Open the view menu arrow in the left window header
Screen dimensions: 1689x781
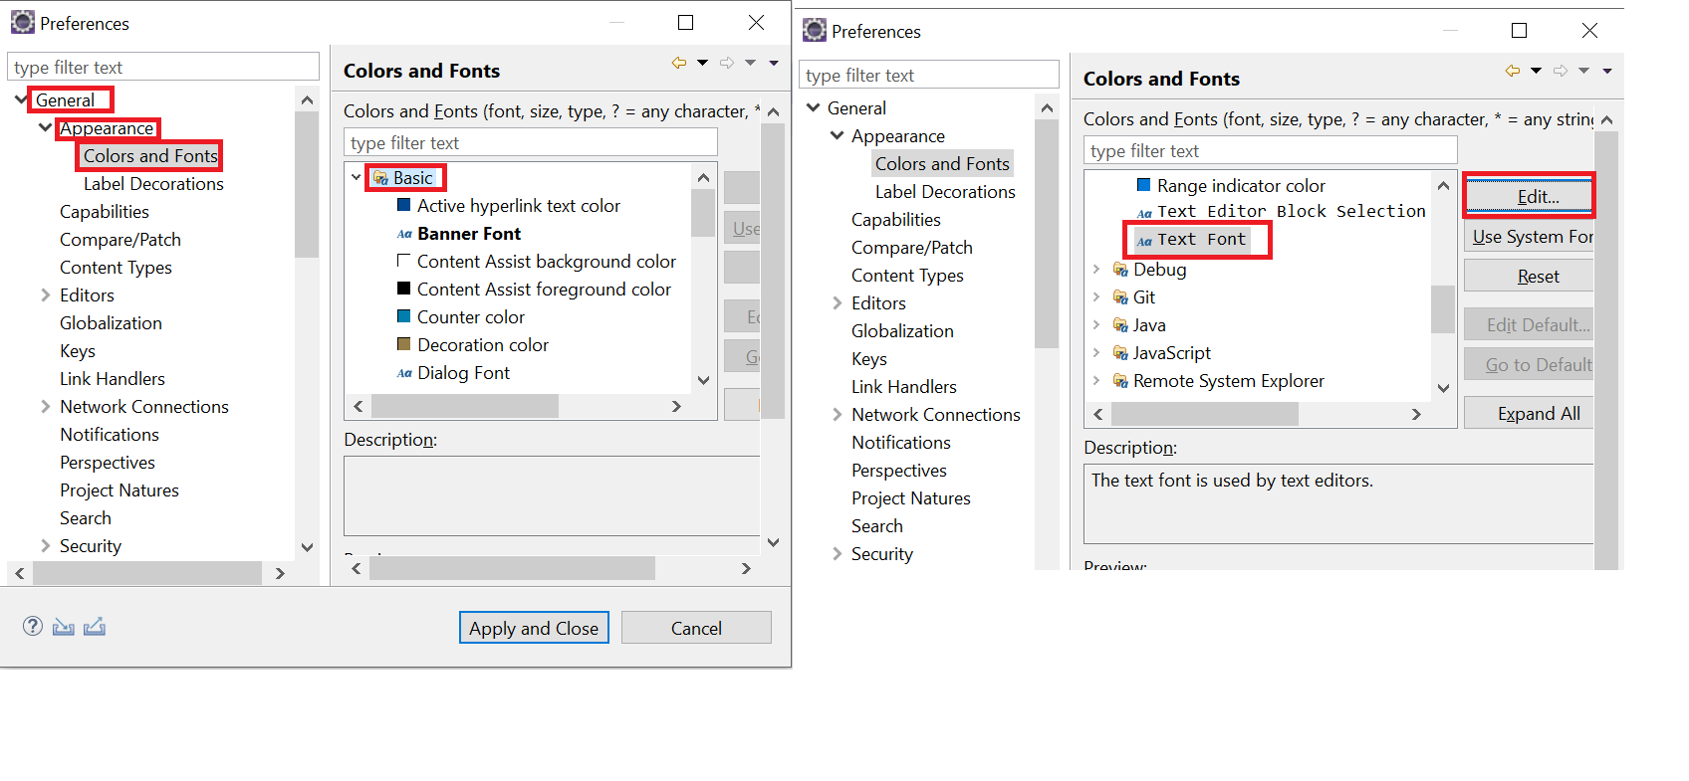[x=774, y=63]
